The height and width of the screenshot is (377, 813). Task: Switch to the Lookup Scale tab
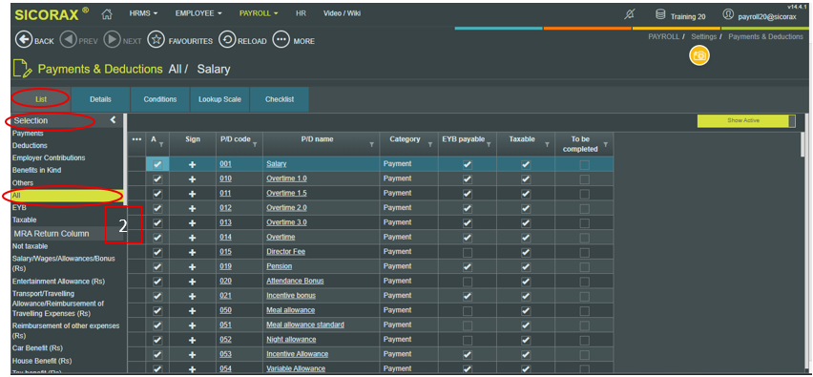pyautogui.click(x=219, y=99)
